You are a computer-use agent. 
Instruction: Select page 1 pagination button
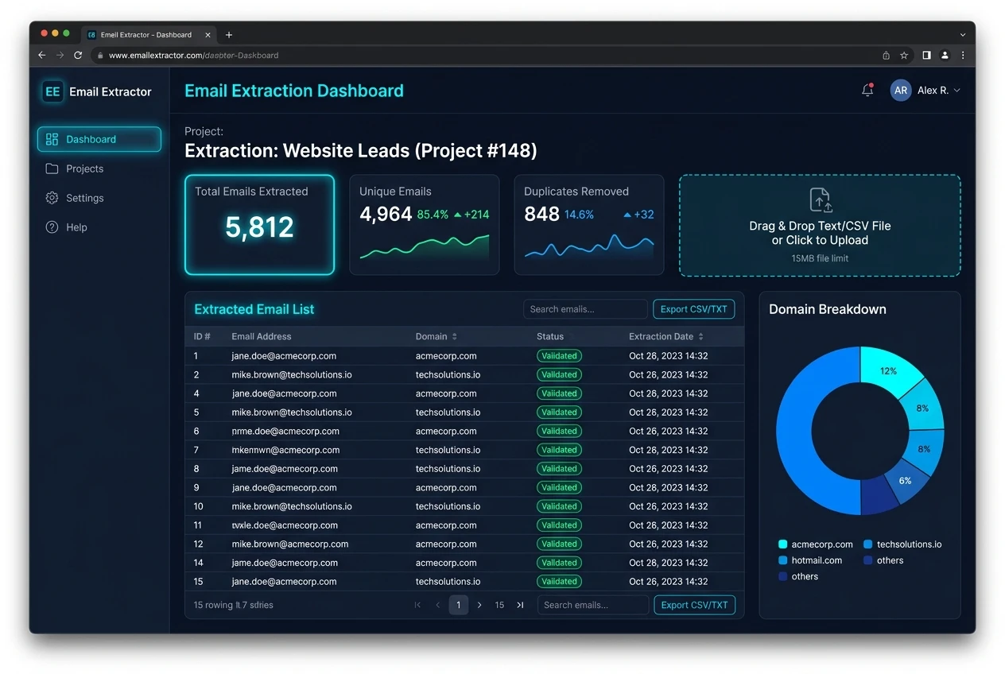click(458, 605)
